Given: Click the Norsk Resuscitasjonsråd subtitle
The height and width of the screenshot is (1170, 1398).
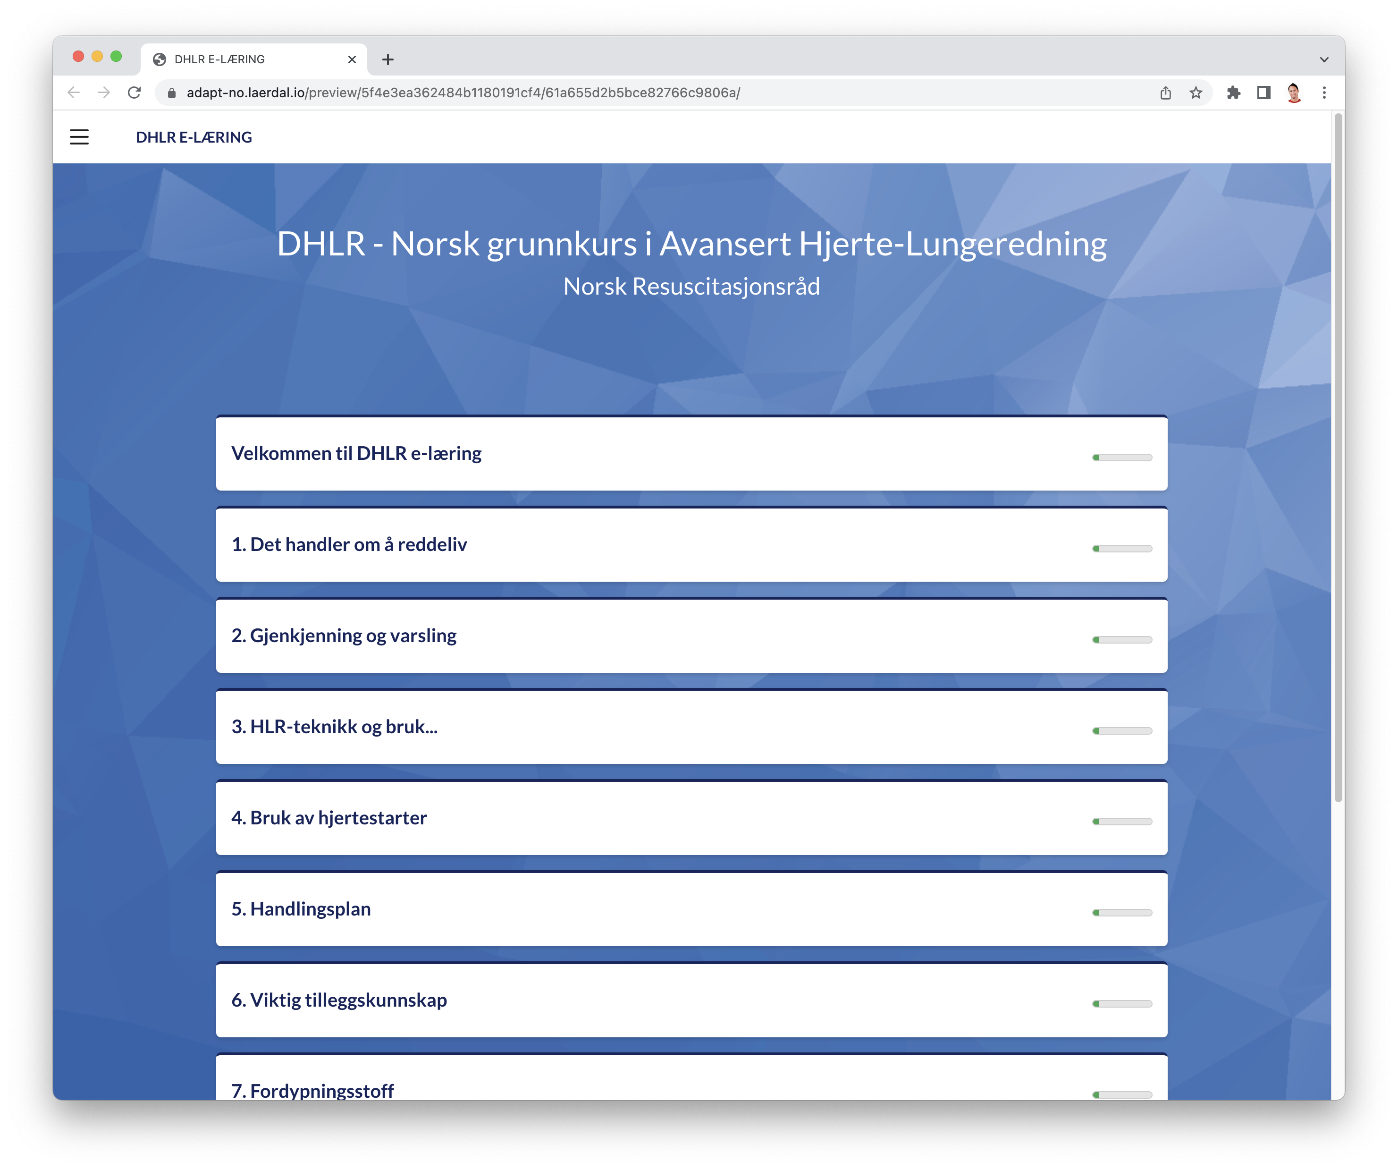Looking at the screenshot, I should 691,286.
